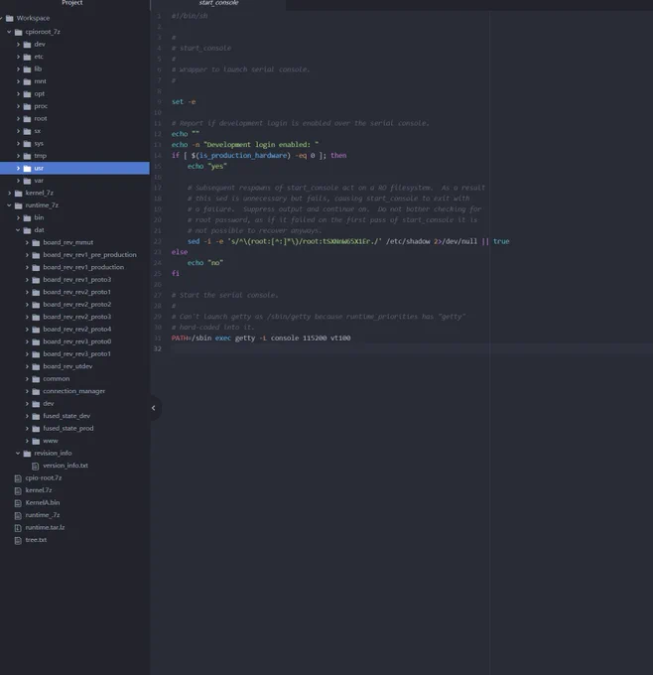Screen dimensions: 653x675
Task: Select the board_rev_rev3_proto0 folder
Action: point(77,341)
